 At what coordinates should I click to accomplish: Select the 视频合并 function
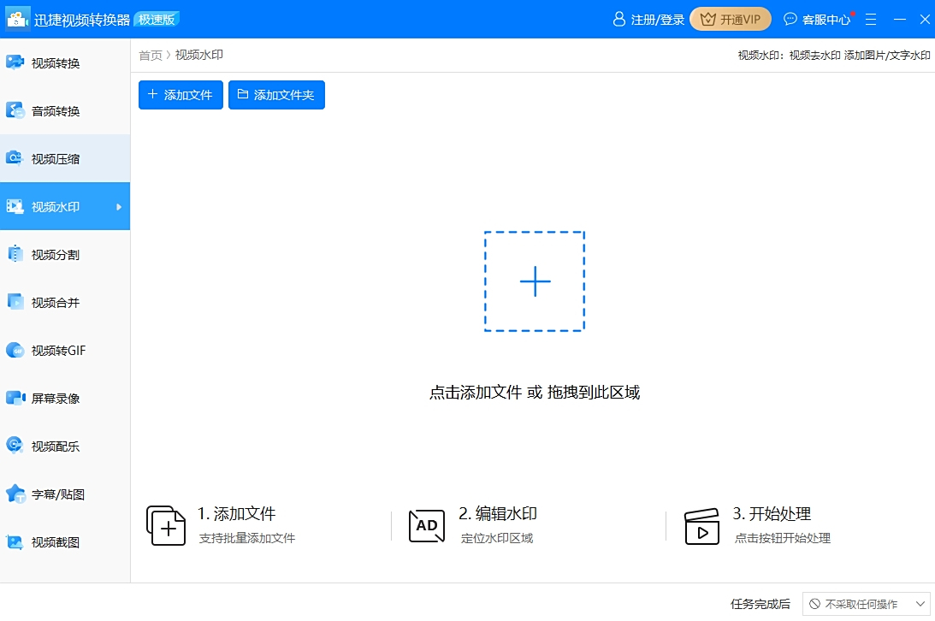point(51,302)
